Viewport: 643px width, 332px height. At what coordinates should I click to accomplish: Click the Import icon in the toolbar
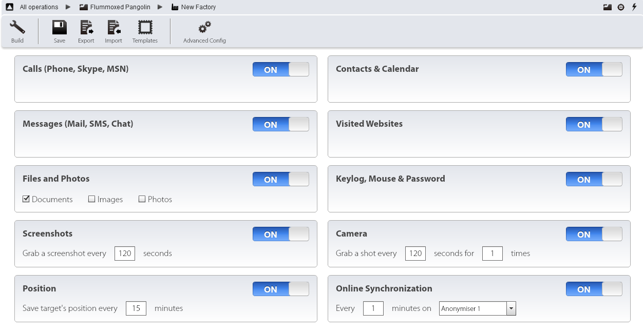(114, 28)
